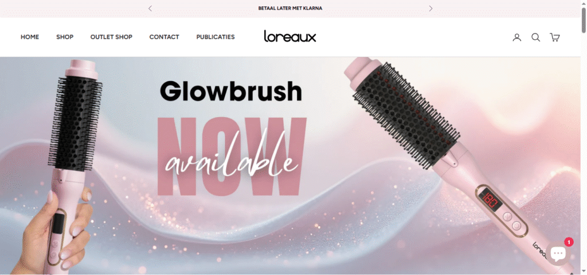Click the red chat notification badge

pyautogui.click(x=569, y=242)
